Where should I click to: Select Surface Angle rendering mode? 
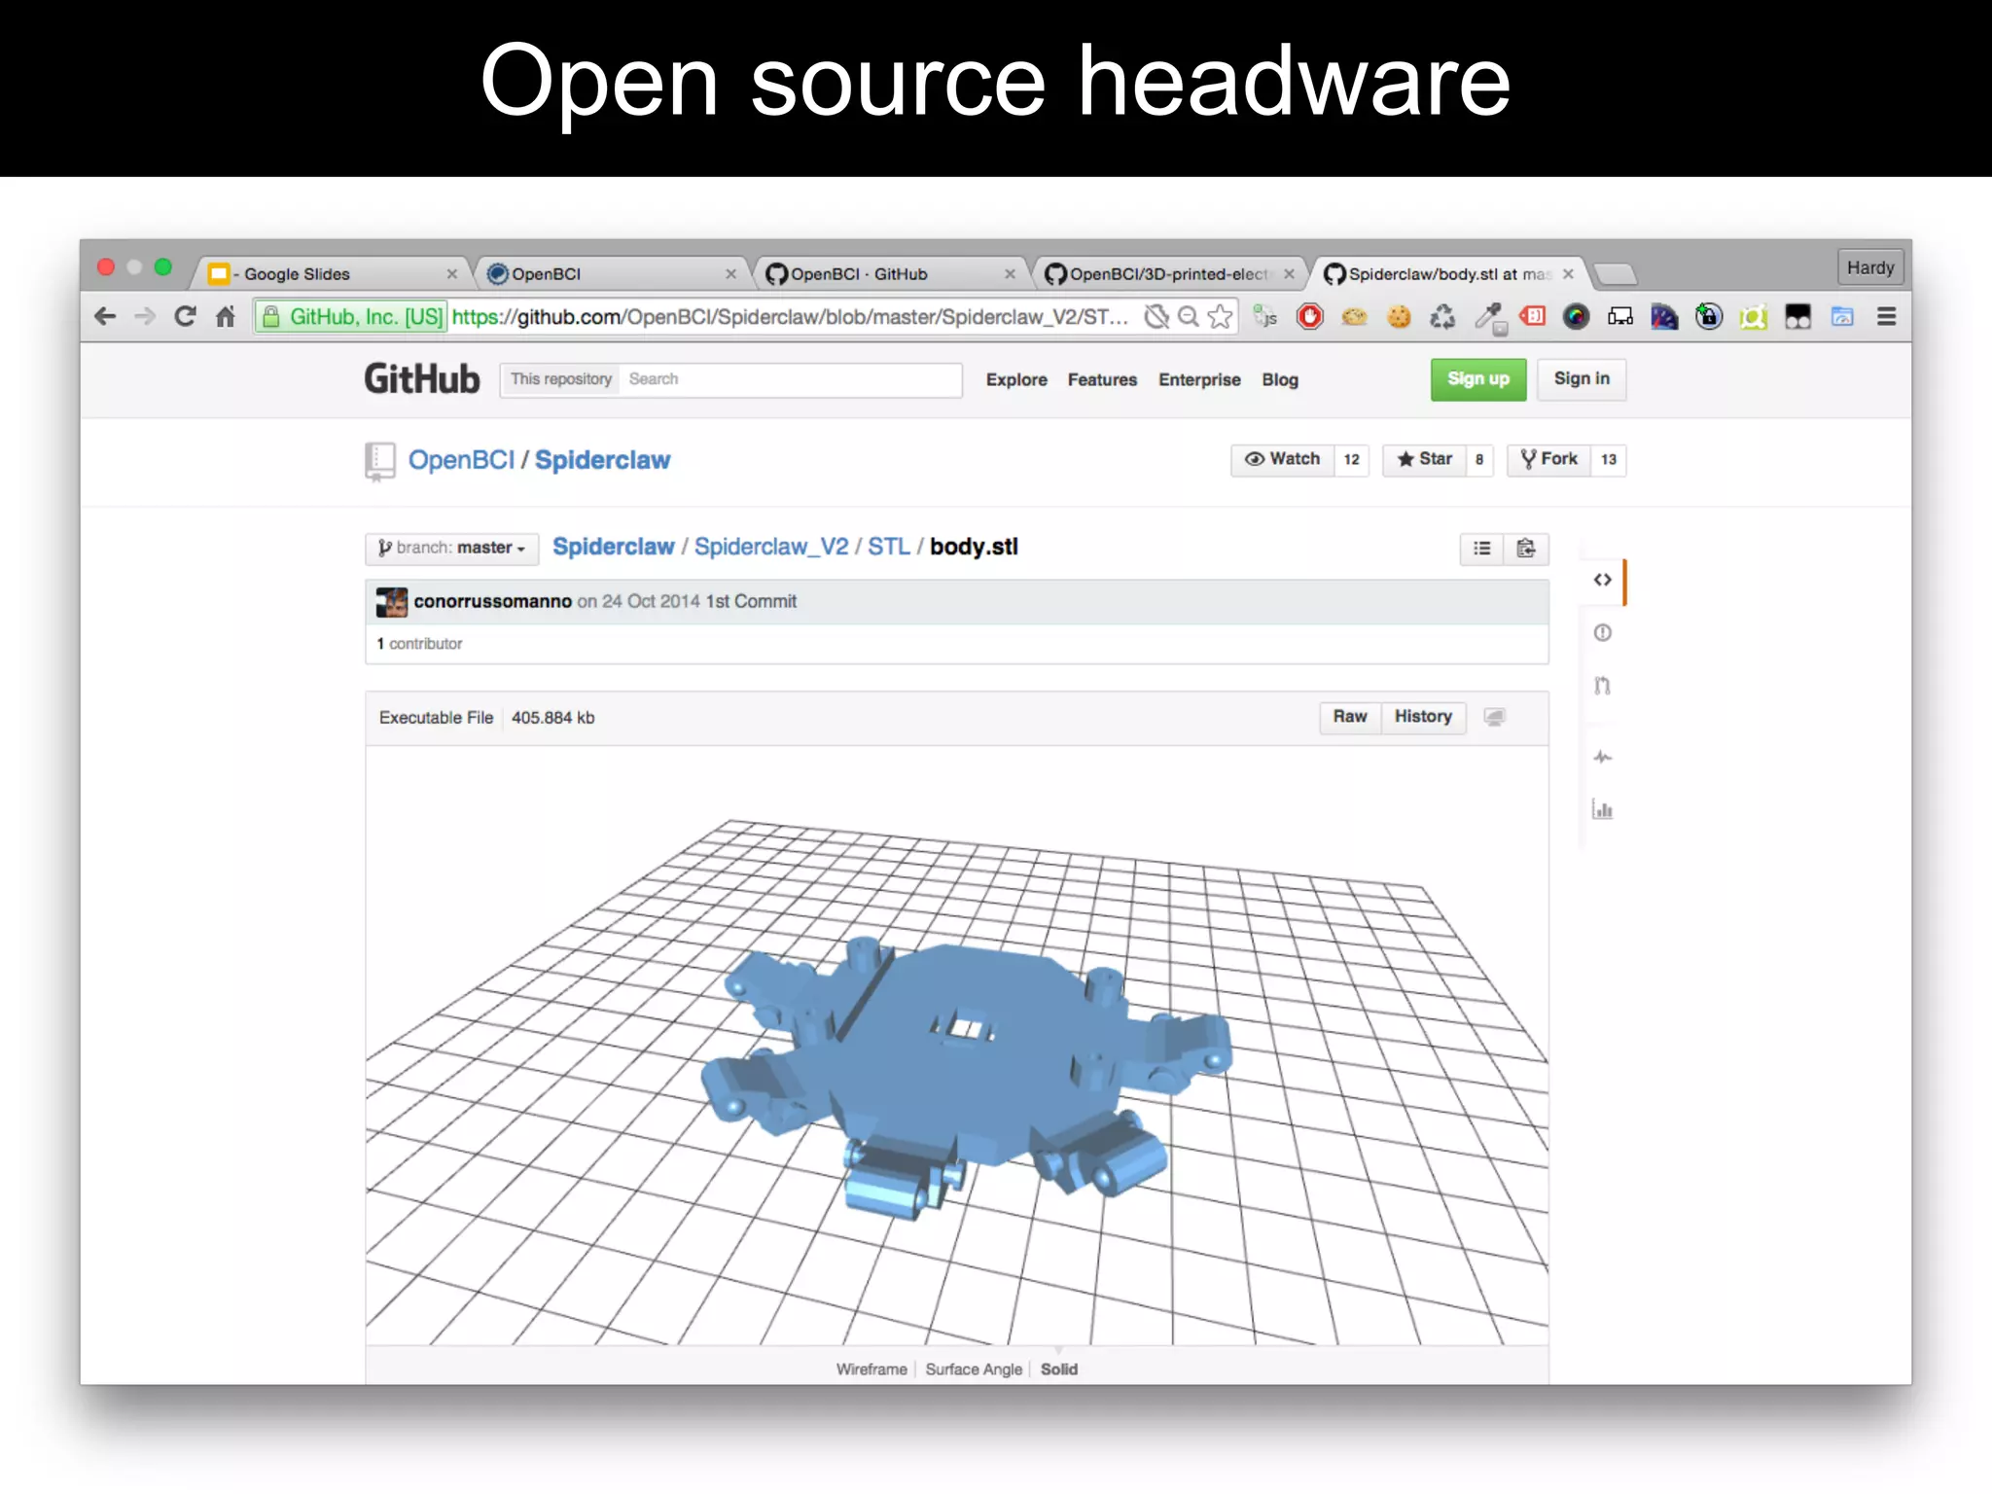click(974, 1369)
